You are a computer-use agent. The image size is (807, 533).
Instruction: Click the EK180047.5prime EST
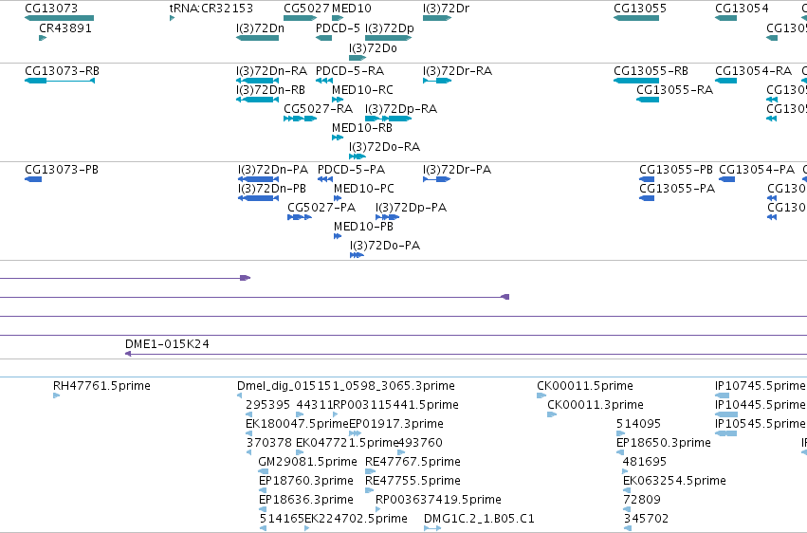(x=249, y=434)
